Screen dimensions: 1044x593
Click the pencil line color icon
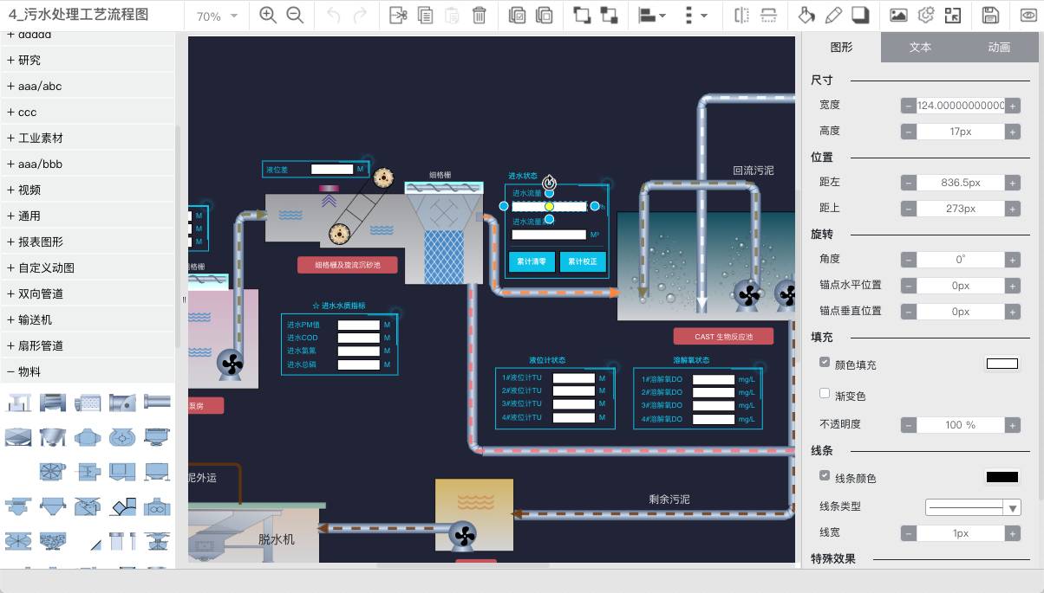[833, 16]
